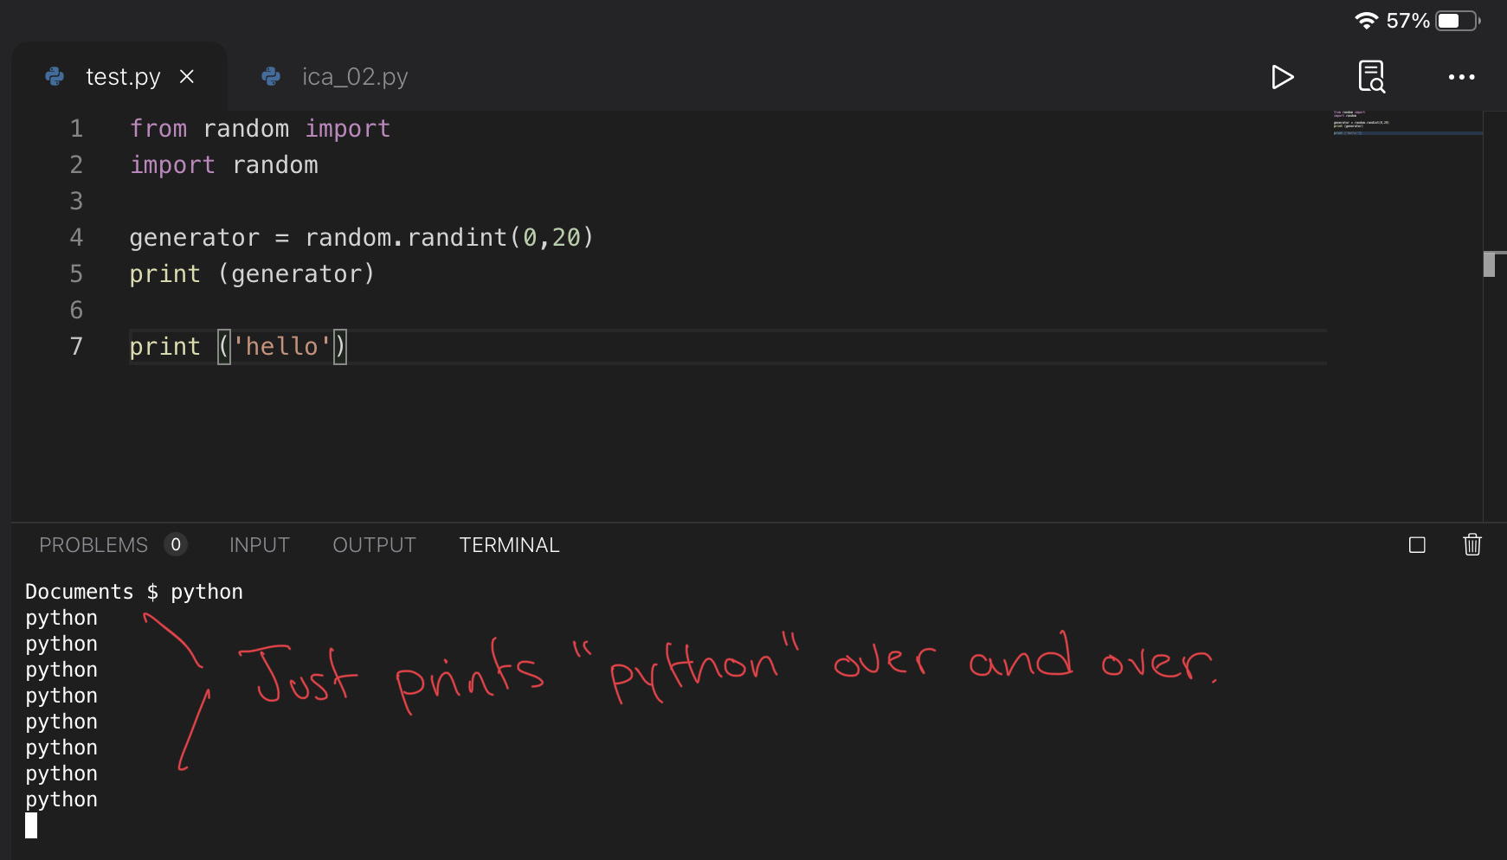Select the OUTPUT tab
This screenshot has height=860, width=1507.
pos(374,545)
